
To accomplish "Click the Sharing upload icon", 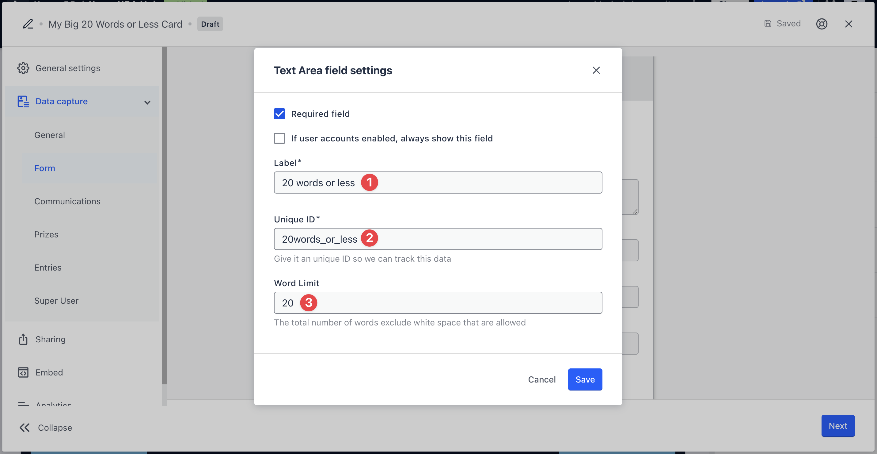I will 23,339.
